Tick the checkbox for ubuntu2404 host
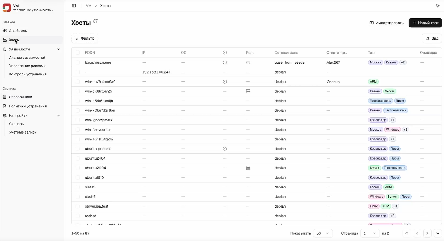The image size is (444, 241). [78, 158]
